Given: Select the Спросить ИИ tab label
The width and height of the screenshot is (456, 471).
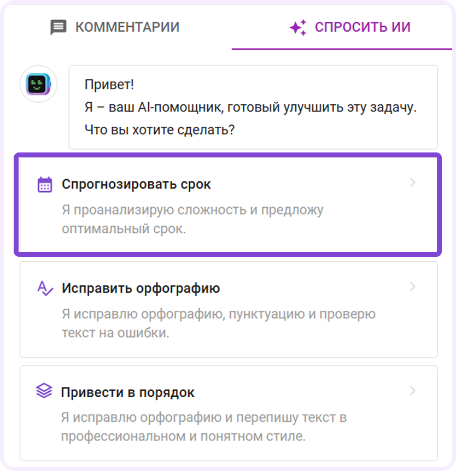Looking at the screenshot, I should [363, 27].
